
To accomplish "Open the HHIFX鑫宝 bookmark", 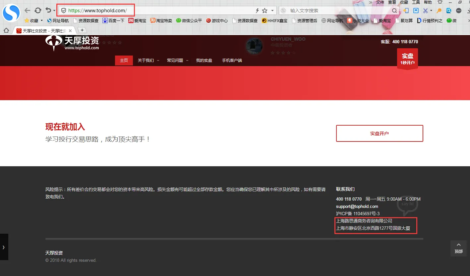I will coord(274,20).
